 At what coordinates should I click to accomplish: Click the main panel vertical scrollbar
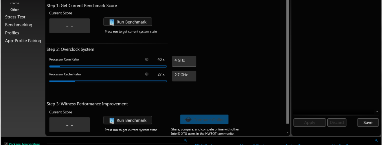click(287, 61)
